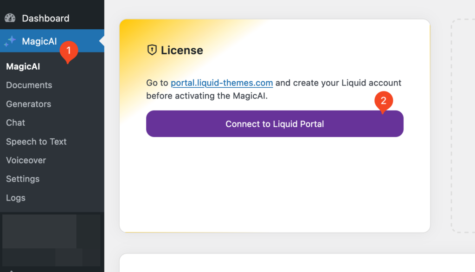Image resolution: width=475 pixels, height=272 pixels.
Task: Click the shield icon beside License heading
Action: [152, 50]
